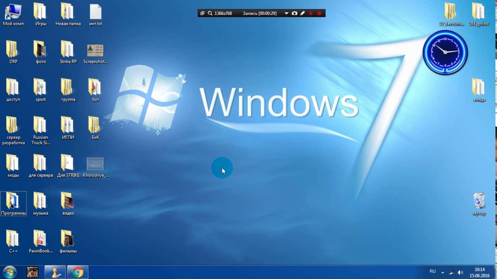The image size is (497, 279).
Task: Select the Игры folder
Action: tap(41, 15)
